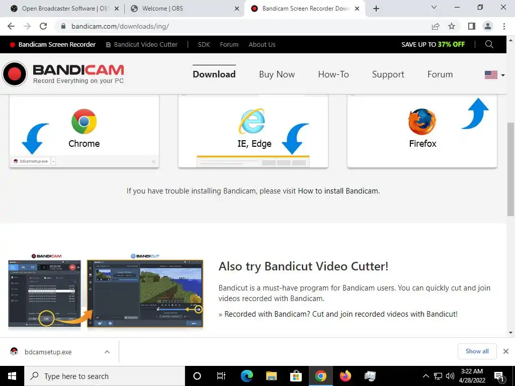
Task: Open About Us link
Action: [x=262, y=45]
